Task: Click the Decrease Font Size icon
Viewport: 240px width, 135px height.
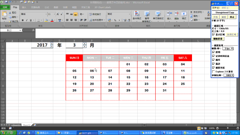Action: tap(61, 14)
